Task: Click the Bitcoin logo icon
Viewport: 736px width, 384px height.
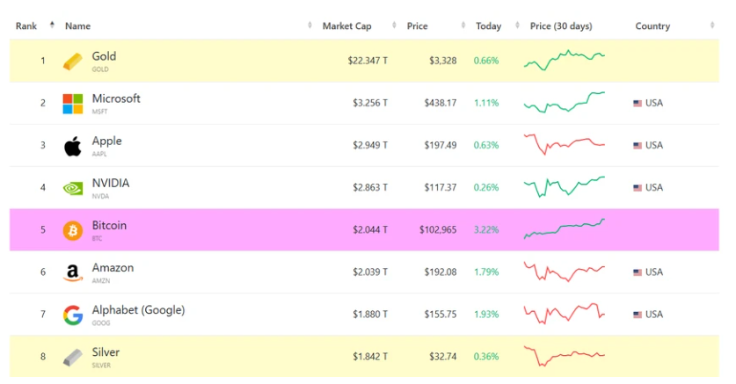Action: [x=72, y=230]
